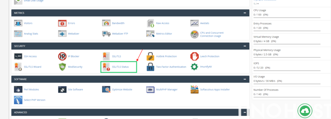331x119 pixels.
Task: Click the Softaculous Apps Installer icon
Action: 194,89
